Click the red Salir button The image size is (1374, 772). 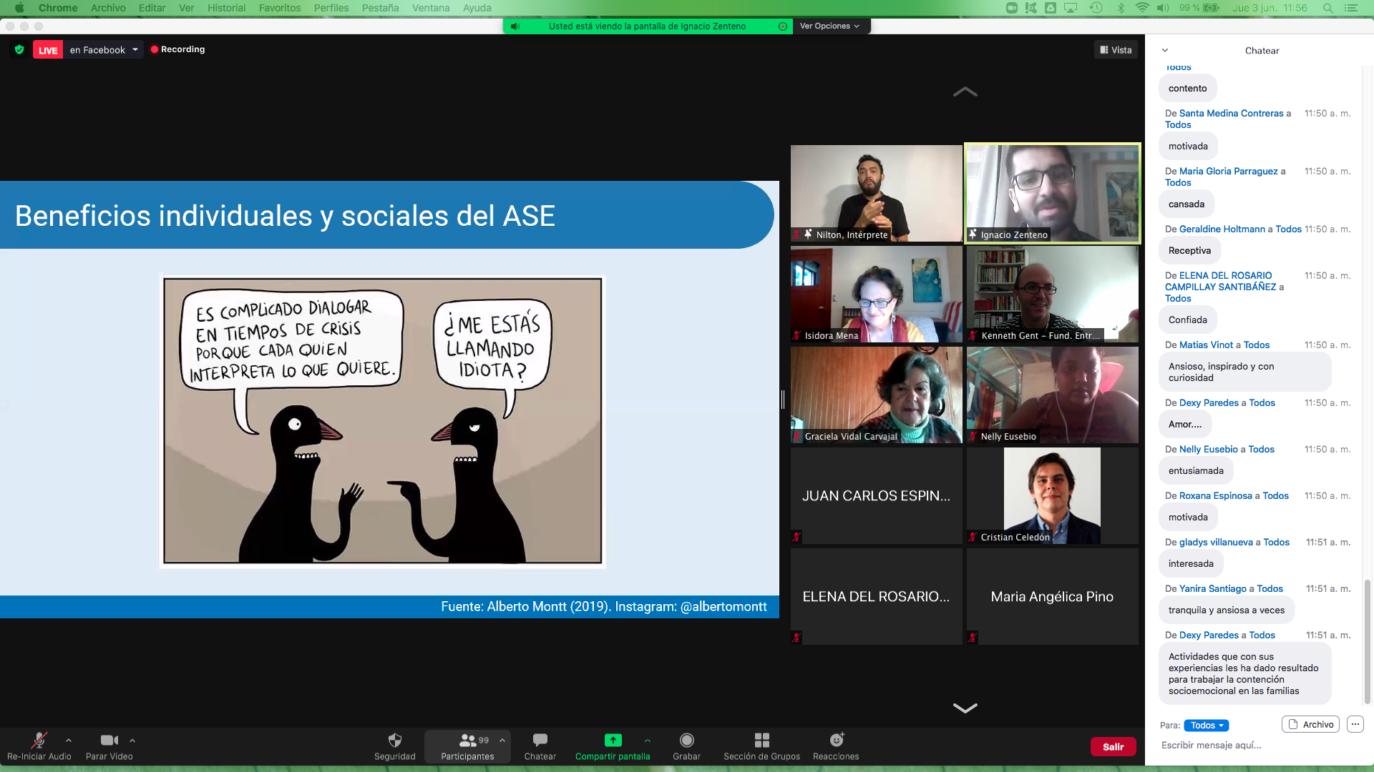[x=1113, y=746]
